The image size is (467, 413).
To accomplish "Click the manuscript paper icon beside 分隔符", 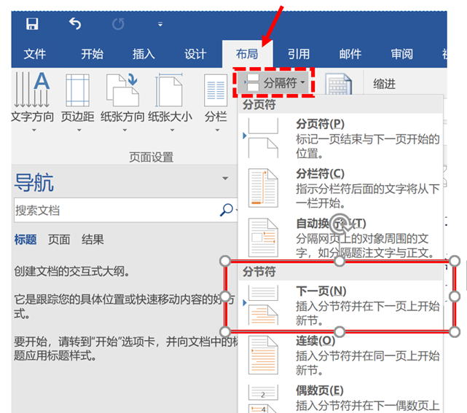I will [338, 84].
